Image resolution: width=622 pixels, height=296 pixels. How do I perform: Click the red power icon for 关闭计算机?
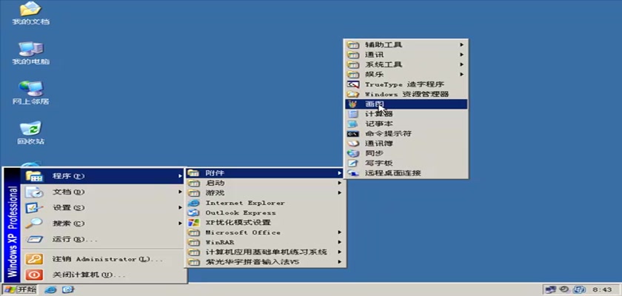tap(34, 275)
